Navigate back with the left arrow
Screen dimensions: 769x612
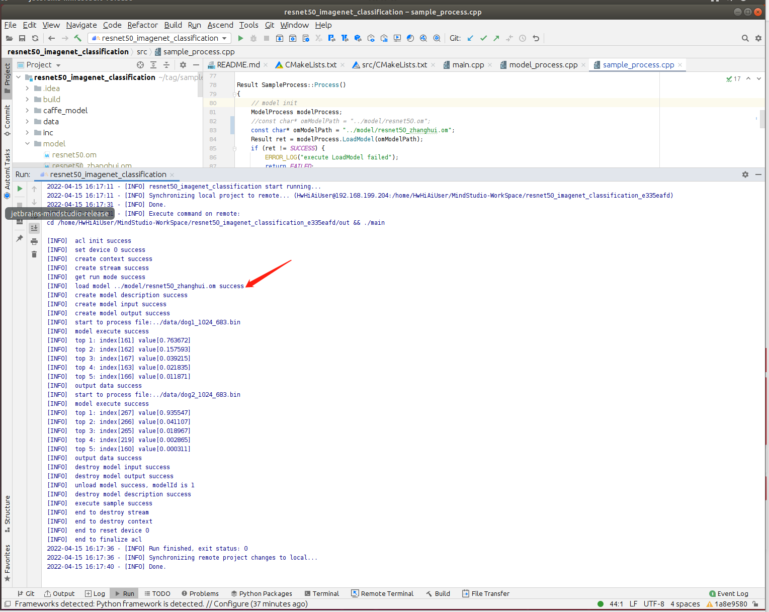coord(51,38)
